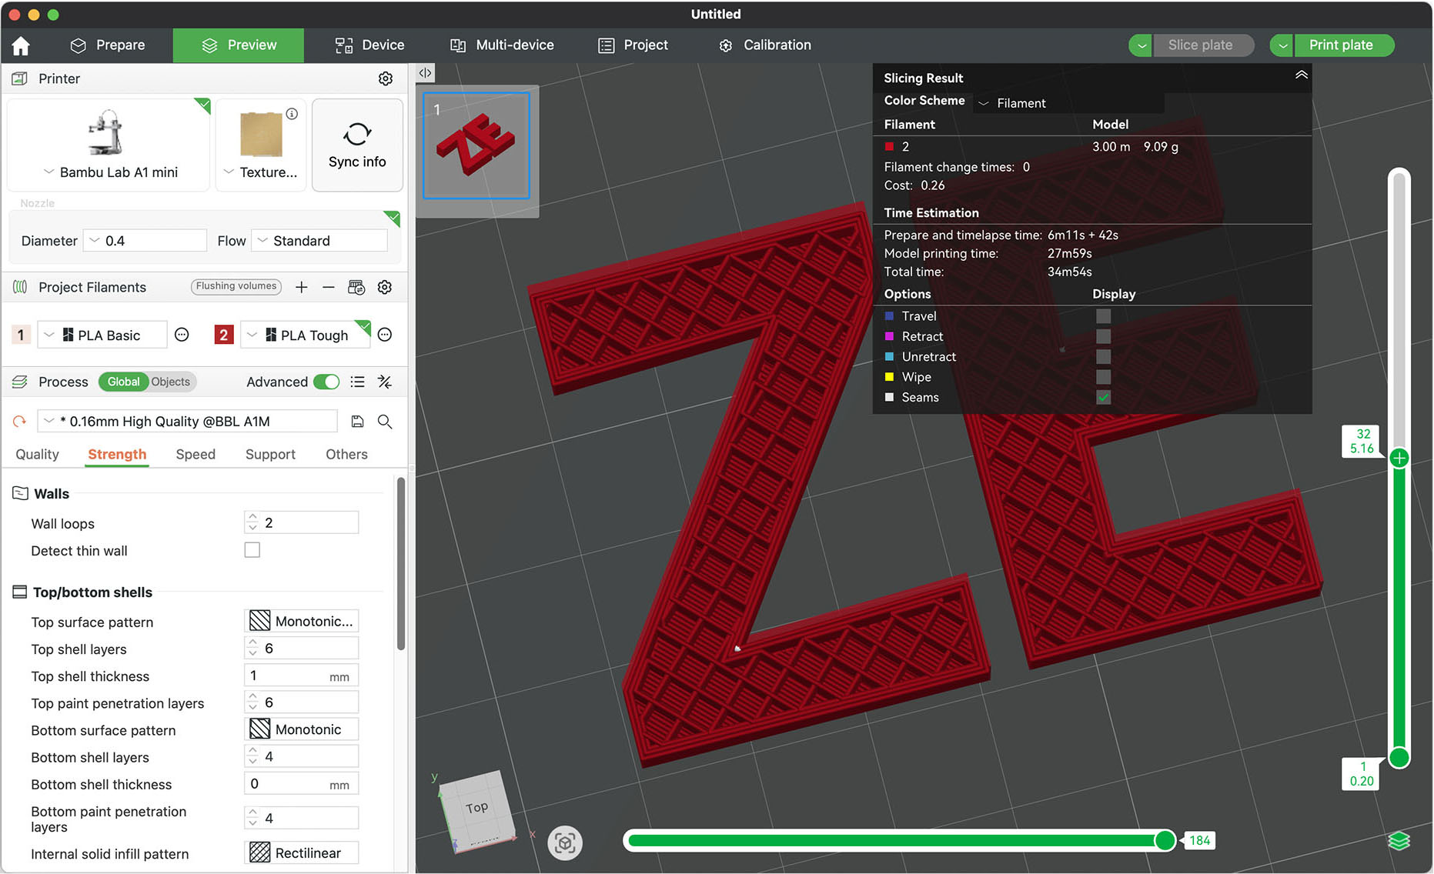This screenshot has width=1434, height=874.
Task: Open Flushing volumes button
Action: (236, 286)
